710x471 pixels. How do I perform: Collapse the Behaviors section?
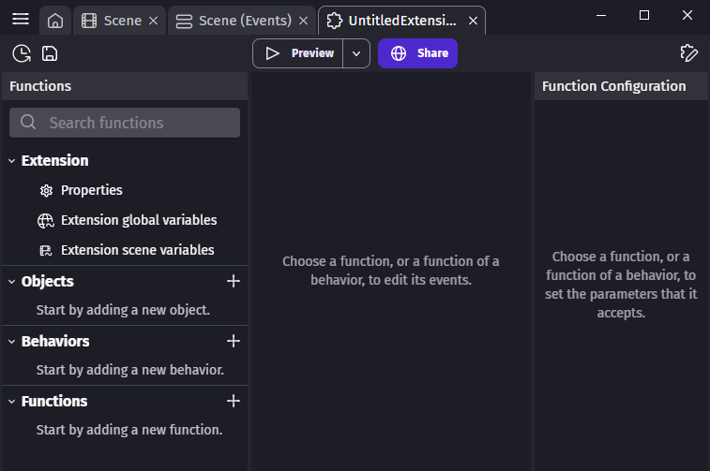12,341
